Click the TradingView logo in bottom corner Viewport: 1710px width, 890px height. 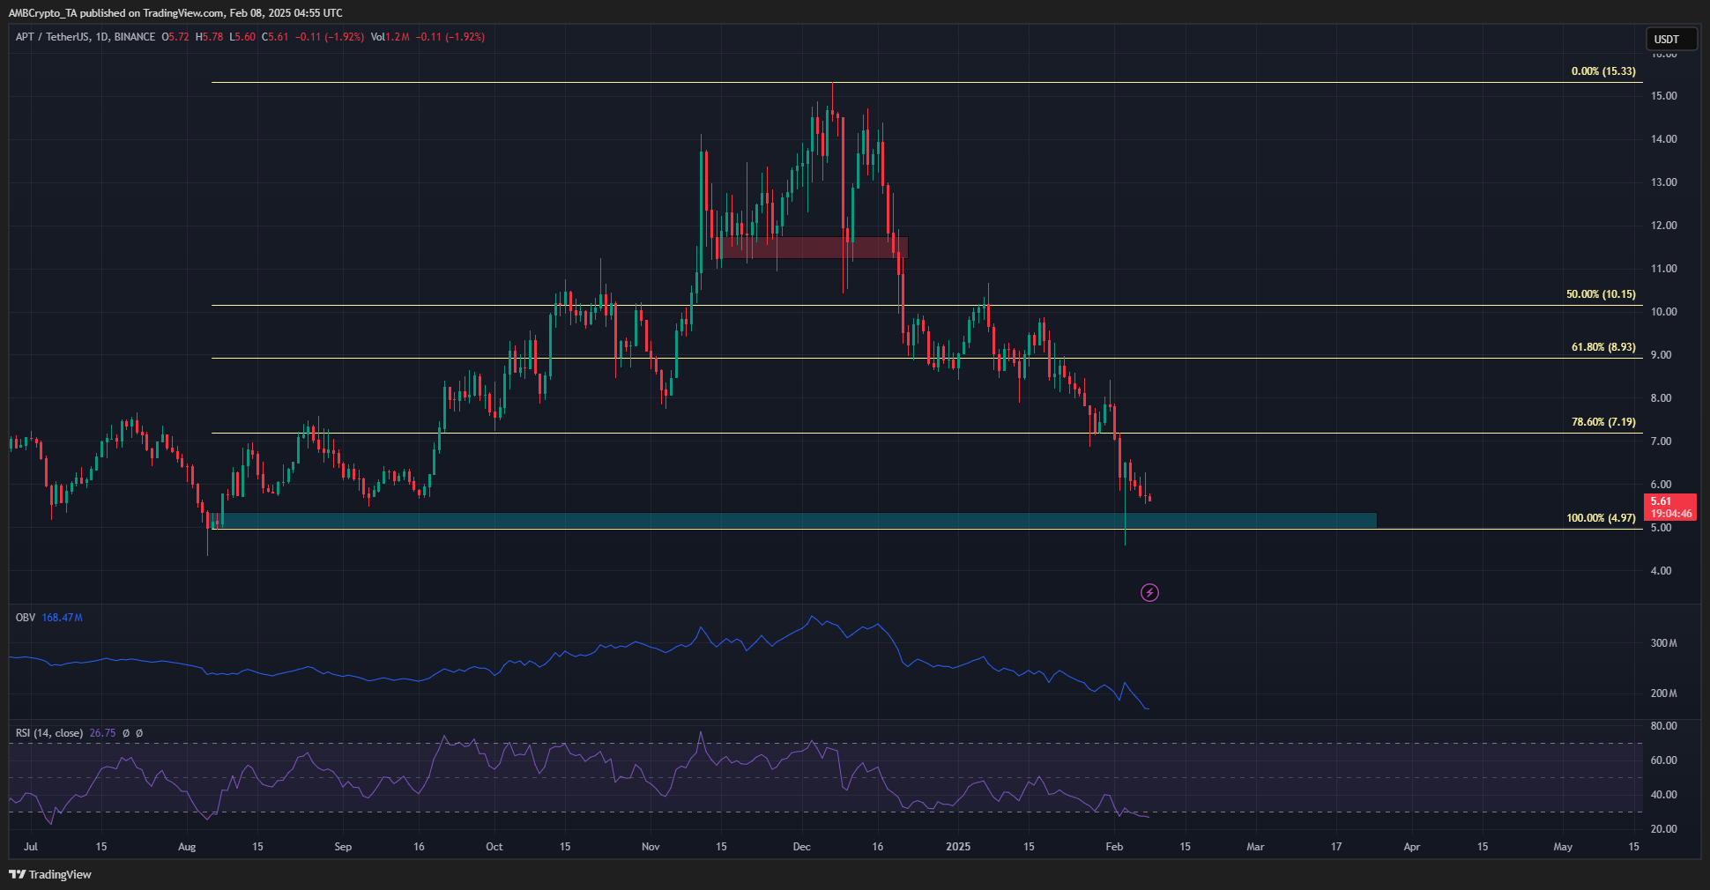point(50,874)
